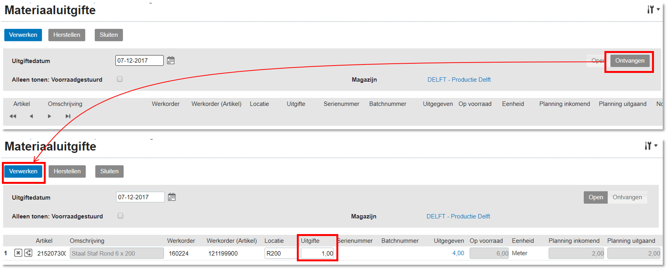The image size is (667, 269).
Task: Click the split-line icon in row 1
Action: (28, 253)
